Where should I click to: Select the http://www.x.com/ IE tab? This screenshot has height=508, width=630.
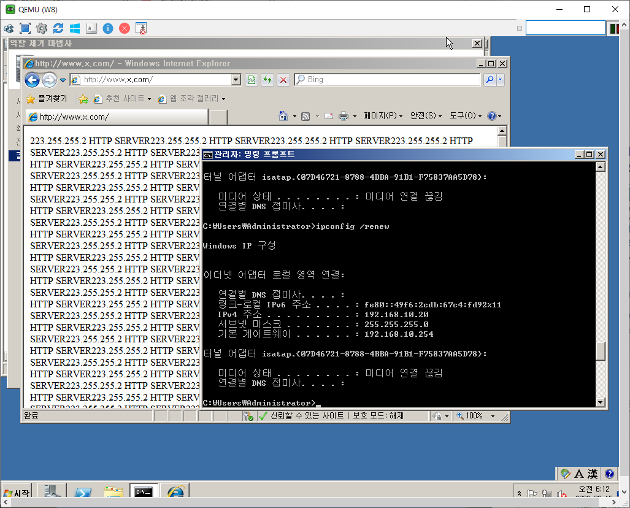117,117
